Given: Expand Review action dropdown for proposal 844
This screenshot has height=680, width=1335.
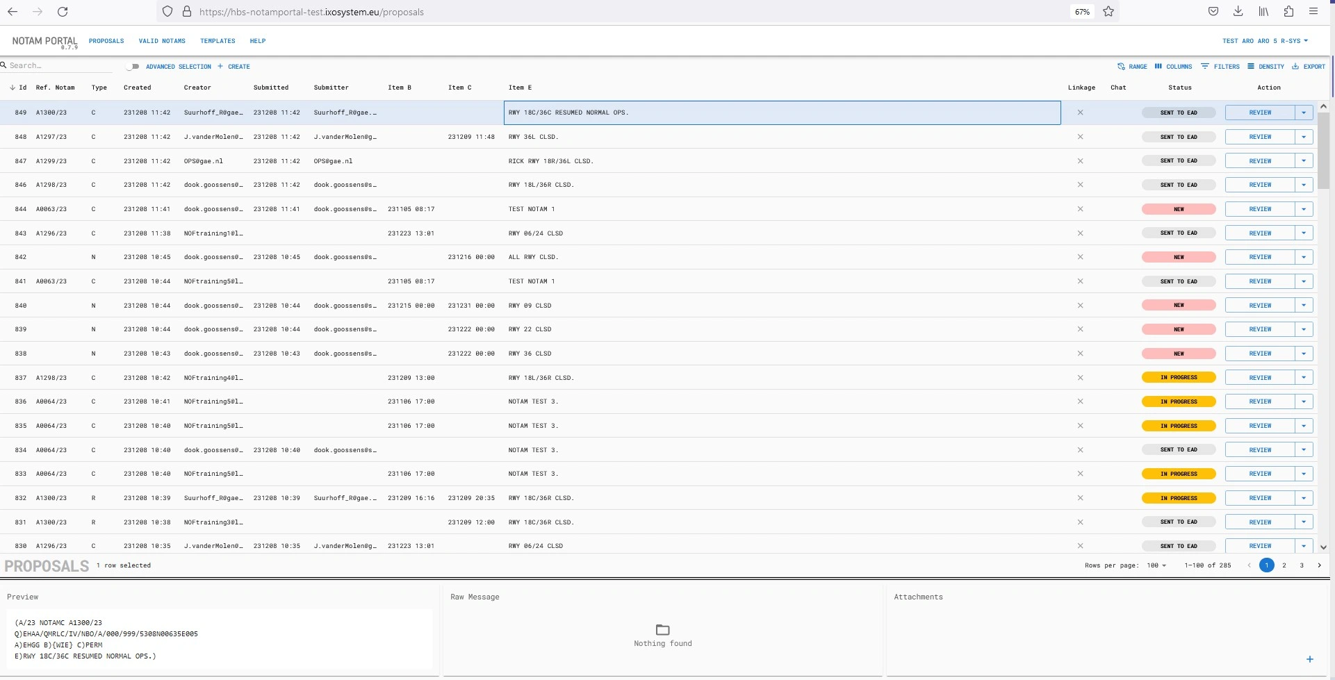Looking at the screenshot, I should tap(1304, 209).
